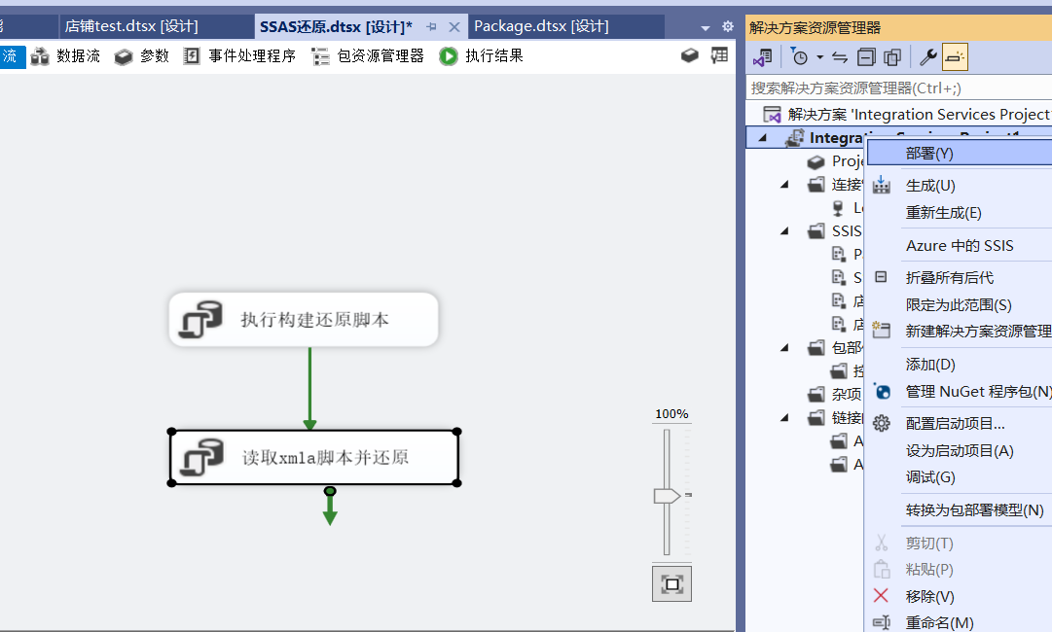Collapse the Integration Services project node
Image resolution: width=1052 pixels, height=632 pixels.
[762, 138]
